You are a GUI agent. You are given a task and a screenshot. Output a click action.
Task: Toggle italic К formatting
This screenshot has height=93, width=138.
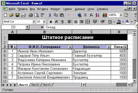[57, 21]
